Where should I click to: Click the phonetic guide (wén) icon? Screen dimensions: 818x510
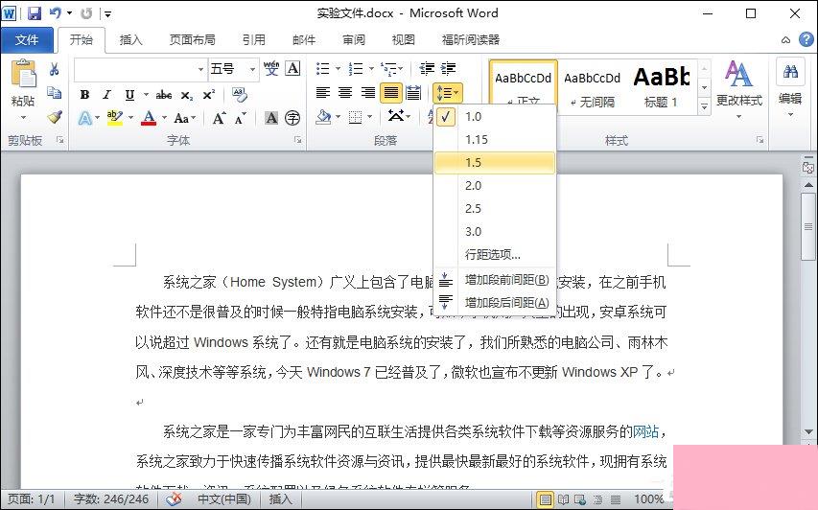[x=271, y=69]
